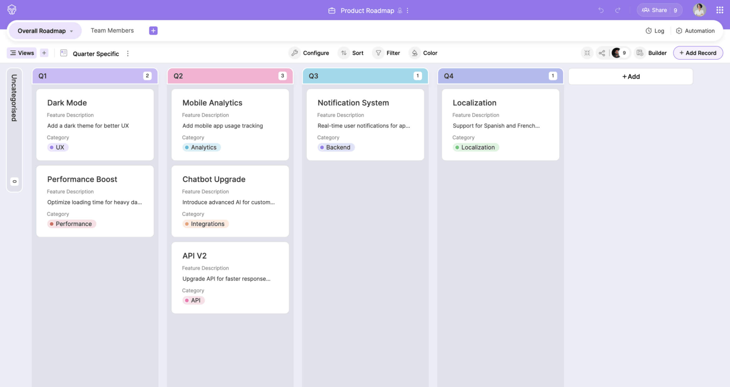730x387 pixels.
Task: Click the UX category tag
Action: click(57, 147)
